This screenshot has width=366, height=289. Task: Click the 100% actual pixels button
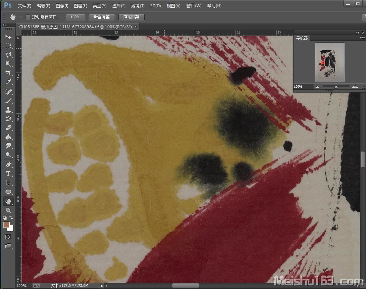click(x=75, y=17)
